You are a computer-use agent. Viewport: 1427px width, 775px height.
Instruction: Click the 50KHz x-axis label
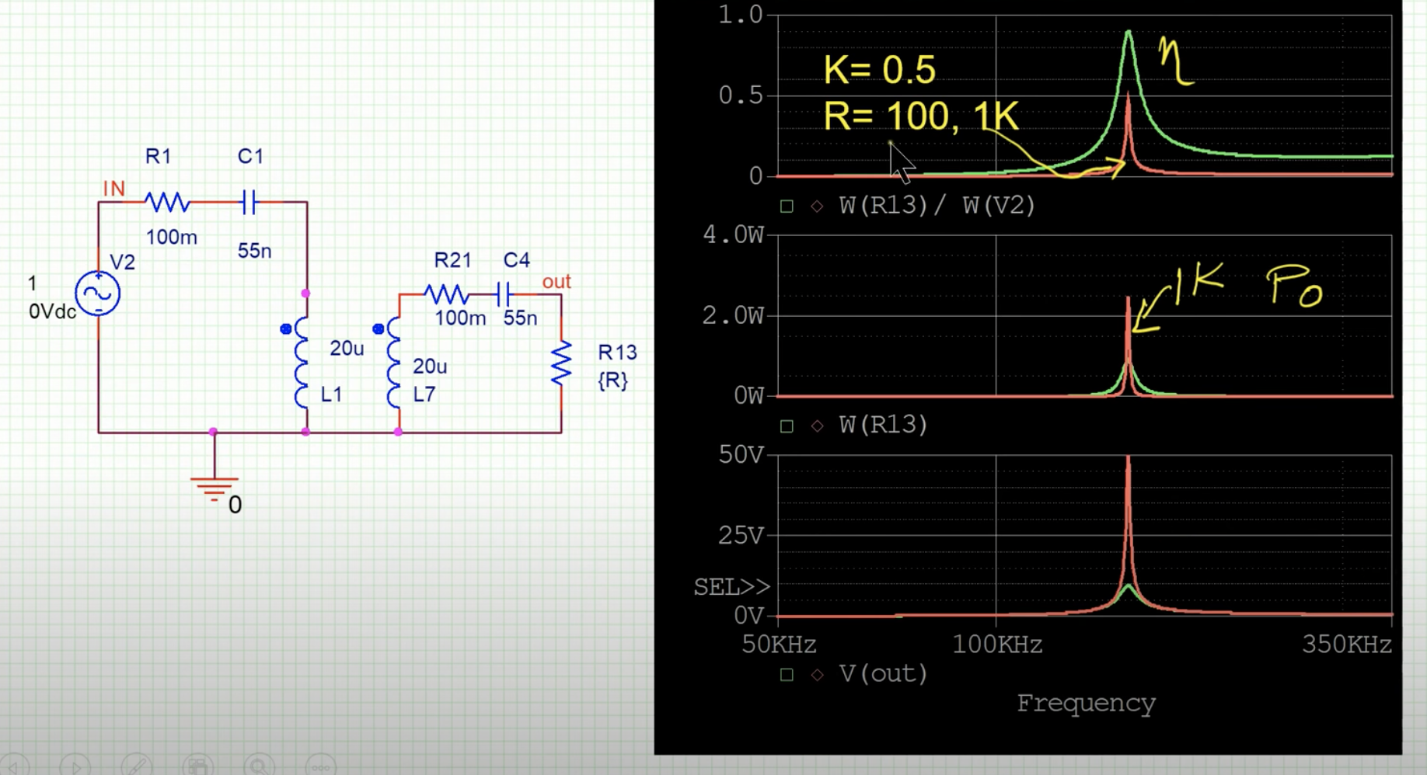pyautogui.click(x=779, y=645)
